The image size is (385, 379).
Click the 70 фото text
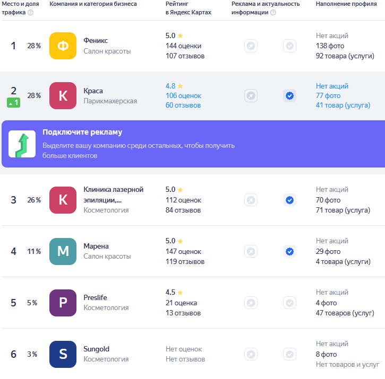[x=328, y=200]
